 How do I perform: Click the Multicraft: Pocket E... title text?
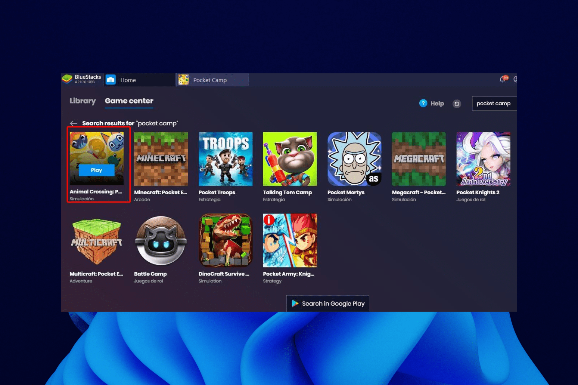coord(96,274)
